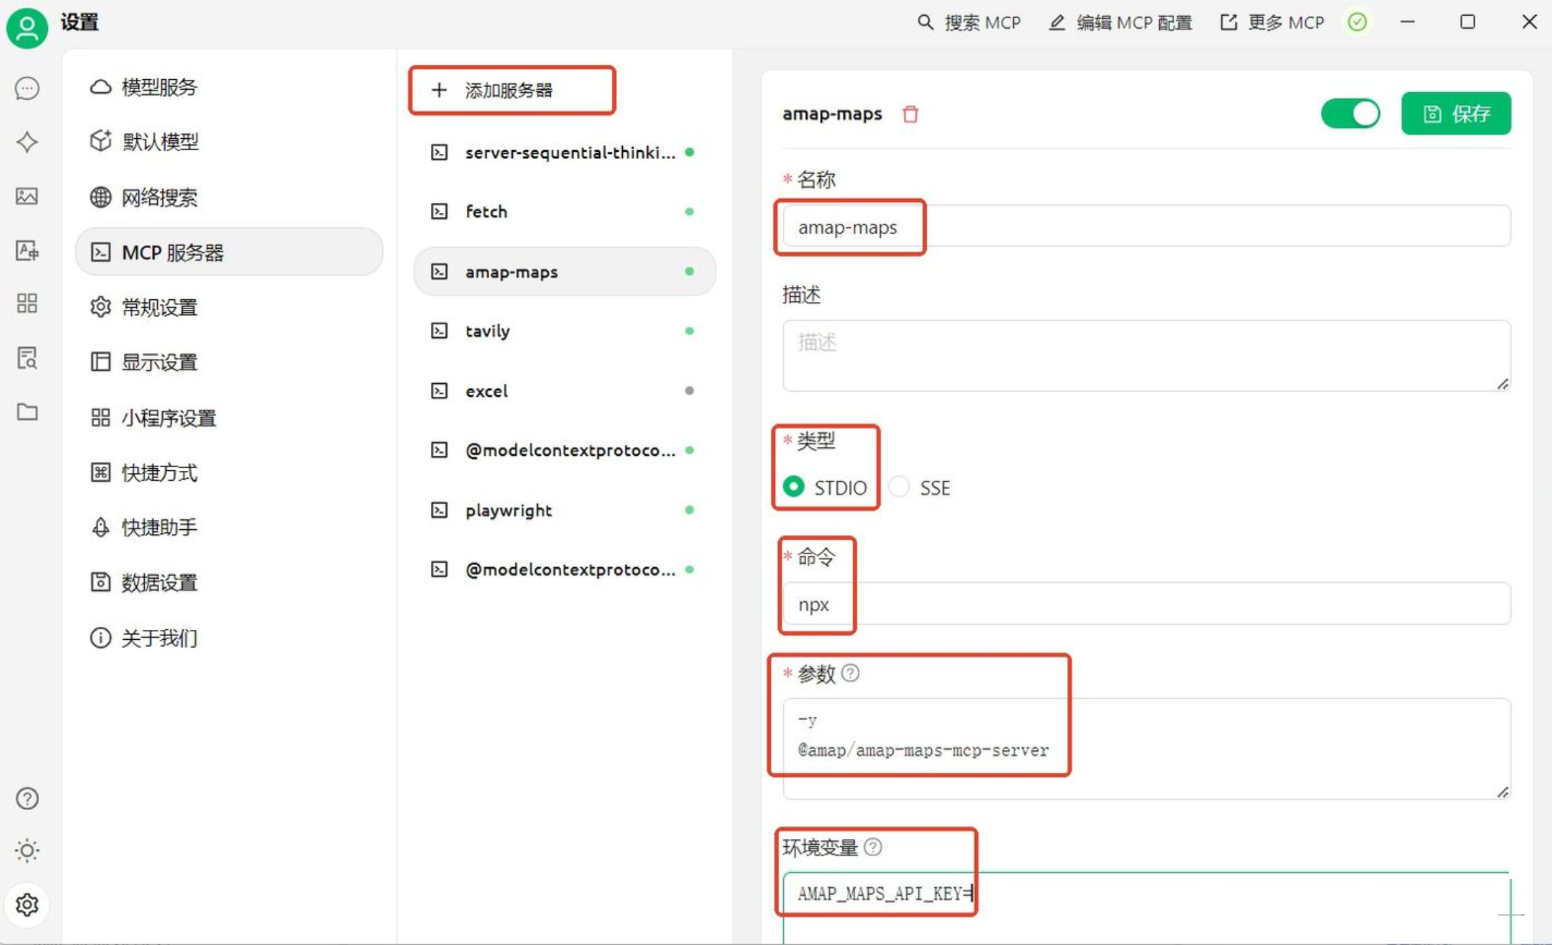Open the image gallery sidebar icon
The width and height of the screenshot is (1552, 945).
27,196
